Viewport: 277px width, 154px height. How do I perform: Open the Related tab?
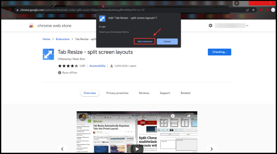pyautogui.click(x=185, y=93)
